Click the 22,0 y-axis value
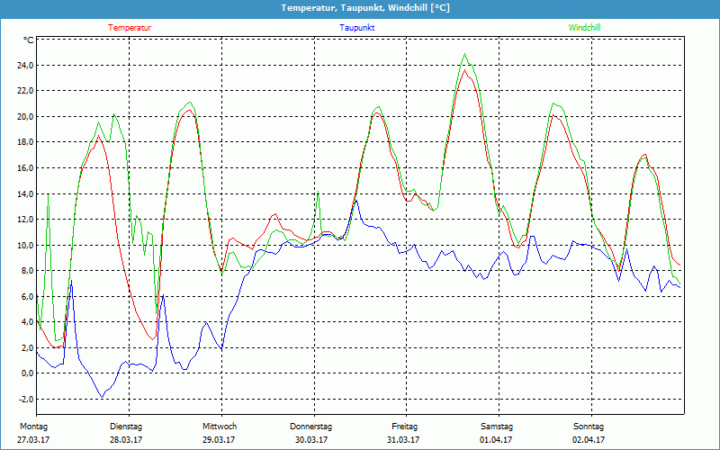Image resolution: width=720 pixels, height=450 pixels. 25,91
